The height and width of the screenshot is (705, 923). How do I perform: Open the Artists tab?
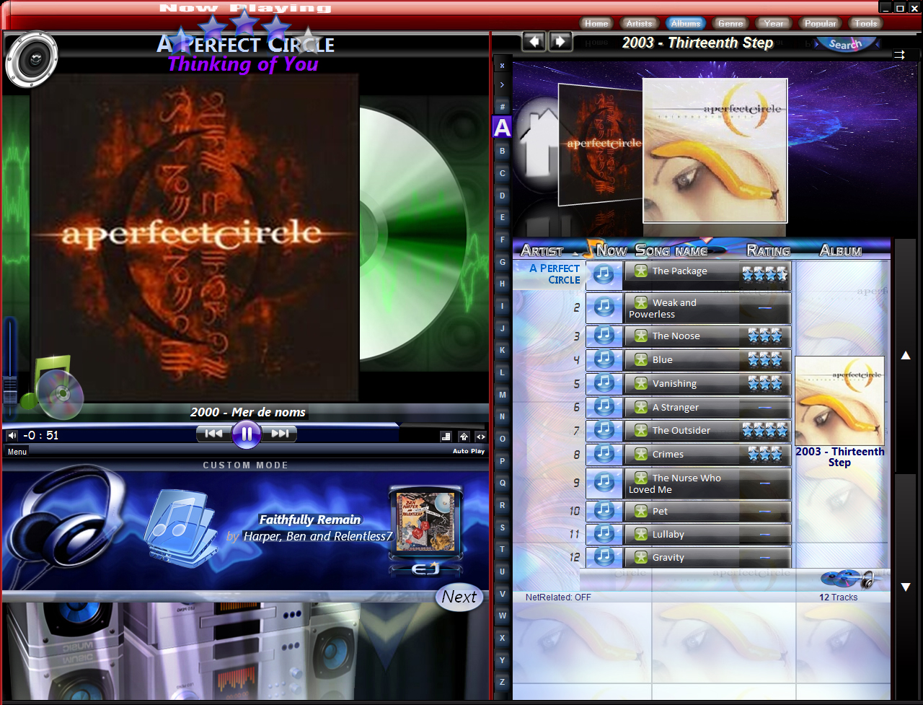click(639, 23)
